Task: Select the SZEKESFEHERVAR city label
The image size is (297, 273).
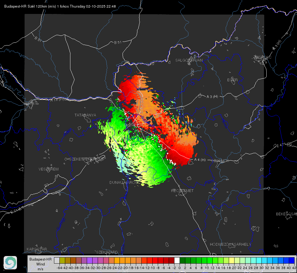Action: (87, 159)
